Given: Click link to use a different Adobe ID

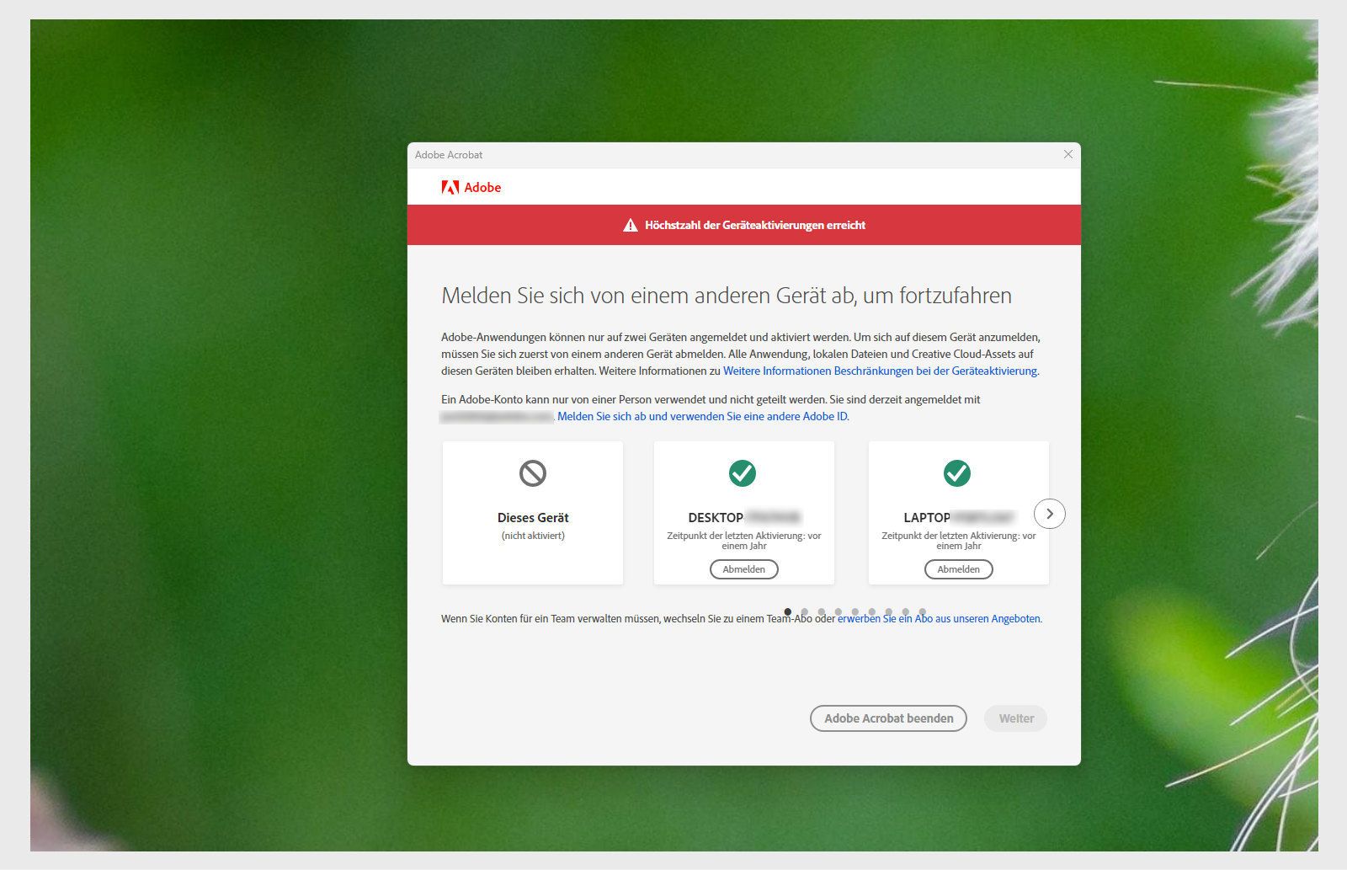Looking at the screenshot, I should (x=703, y=416).
